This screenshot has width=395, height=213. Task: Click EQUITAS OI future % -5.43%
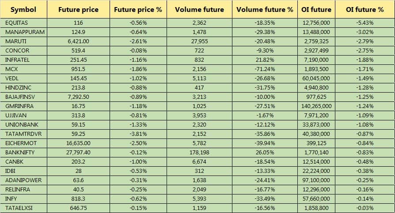click(x=365, y=22)
